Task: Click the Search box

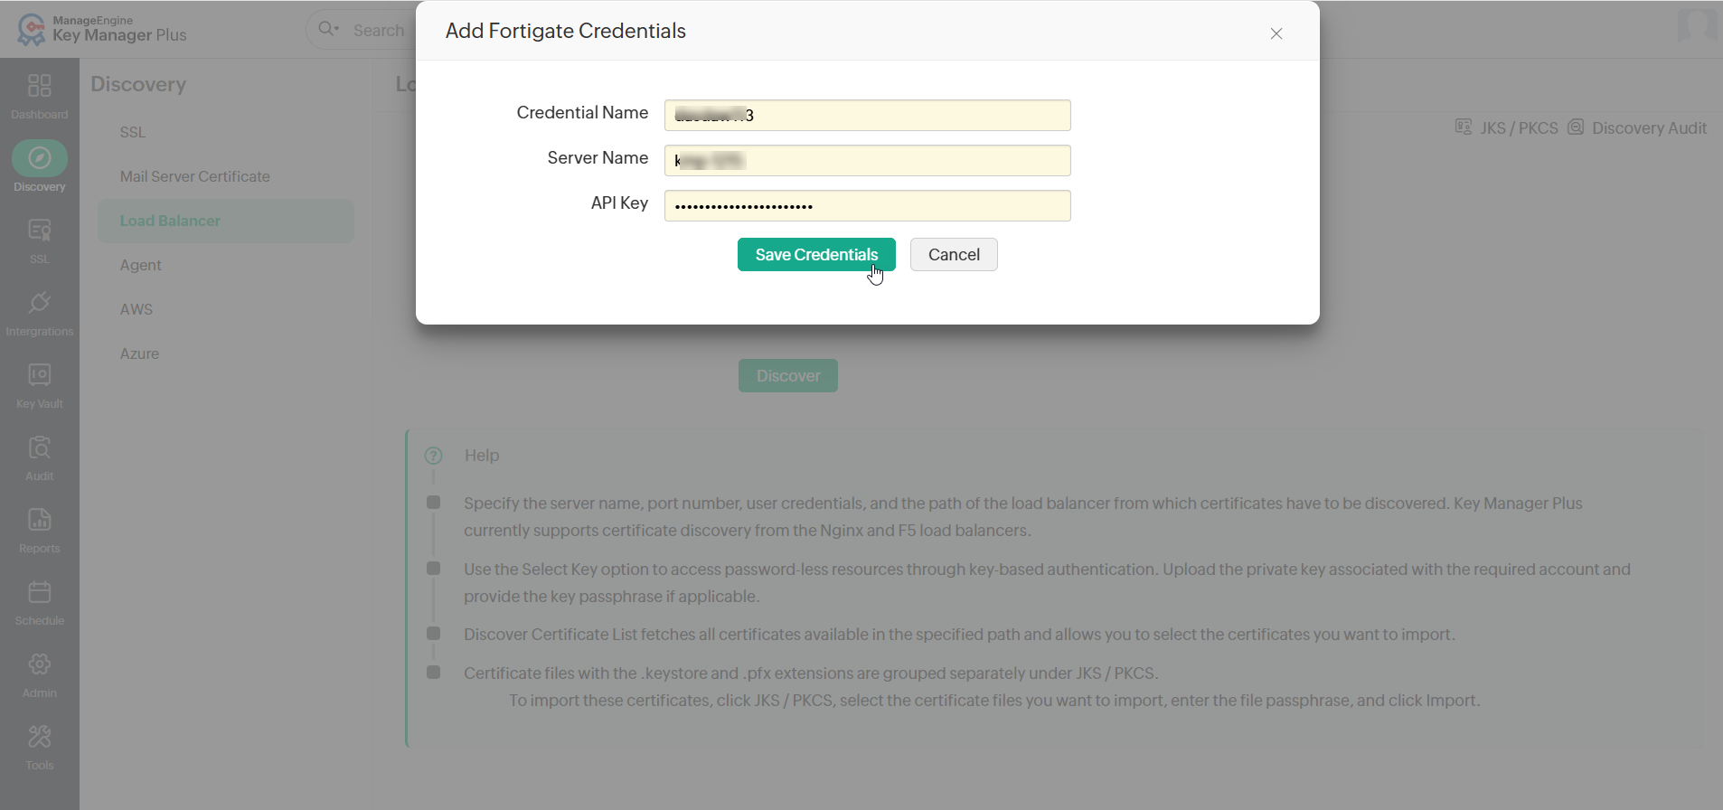Action: tap(379, 30)
